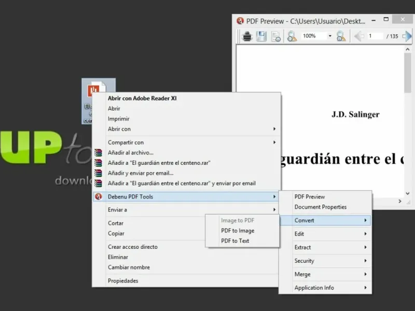Click the floppy disk save icon
The image size is (415, 311).
click(x=261, y=36)
